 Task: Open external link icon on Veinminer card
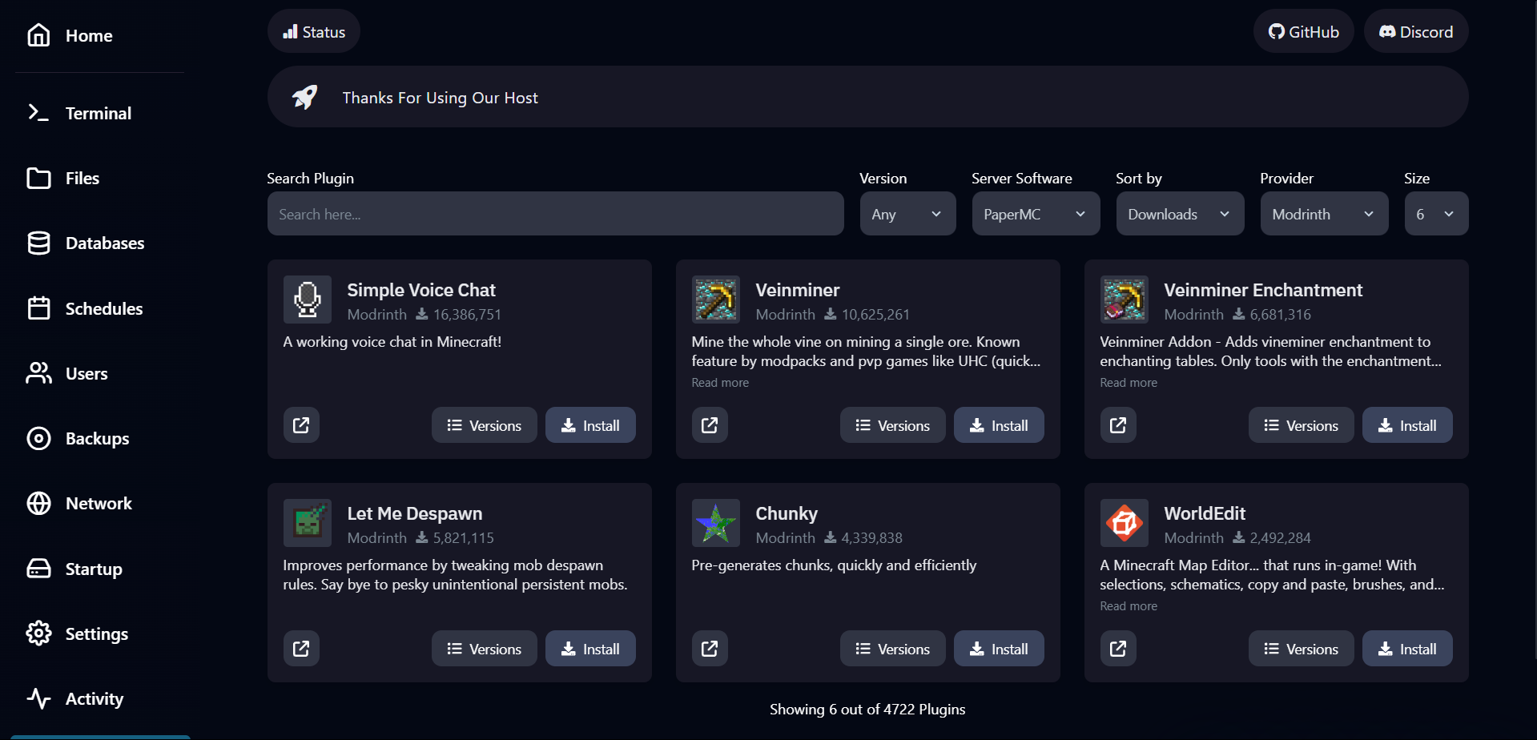(x=710, y=425)
